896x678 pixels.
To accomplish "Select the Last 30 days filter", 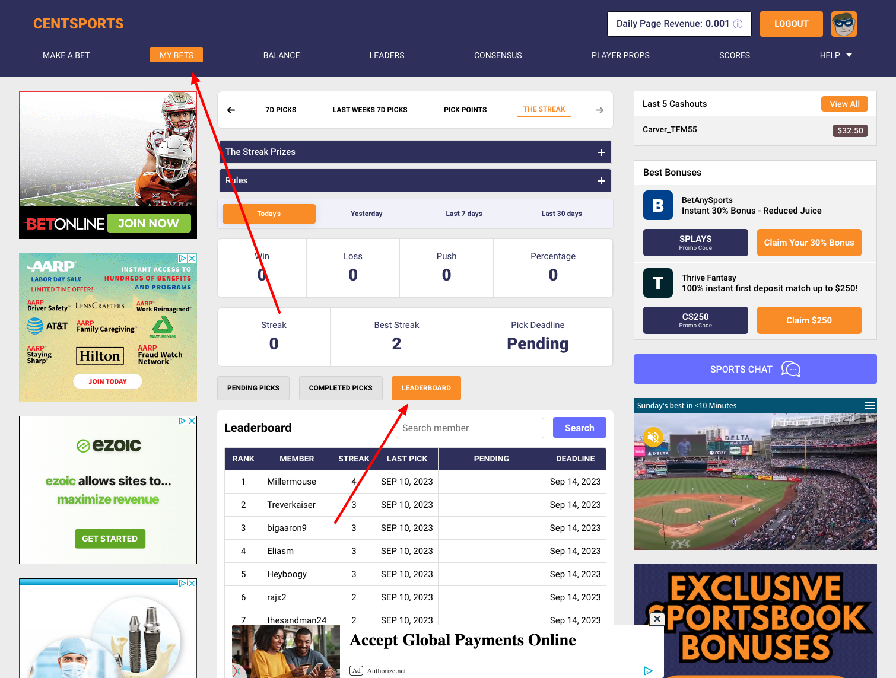I will (x=561, y=214).
